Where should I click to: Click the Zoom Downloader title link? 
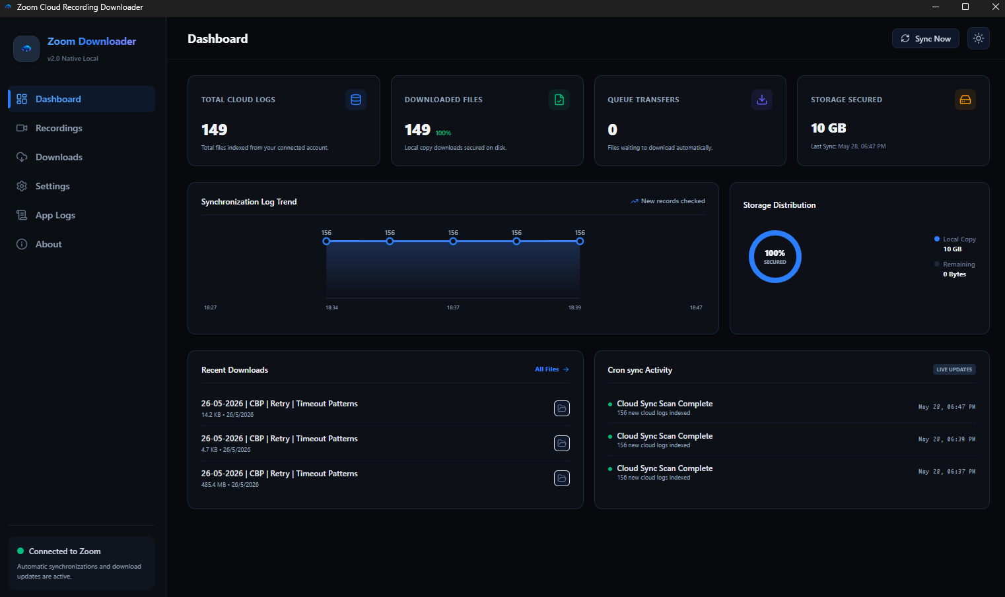[x=92, y=41]
